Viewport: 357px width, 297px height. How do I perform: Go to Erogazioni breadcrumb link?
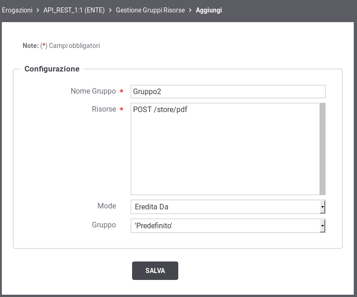point(17,10)
